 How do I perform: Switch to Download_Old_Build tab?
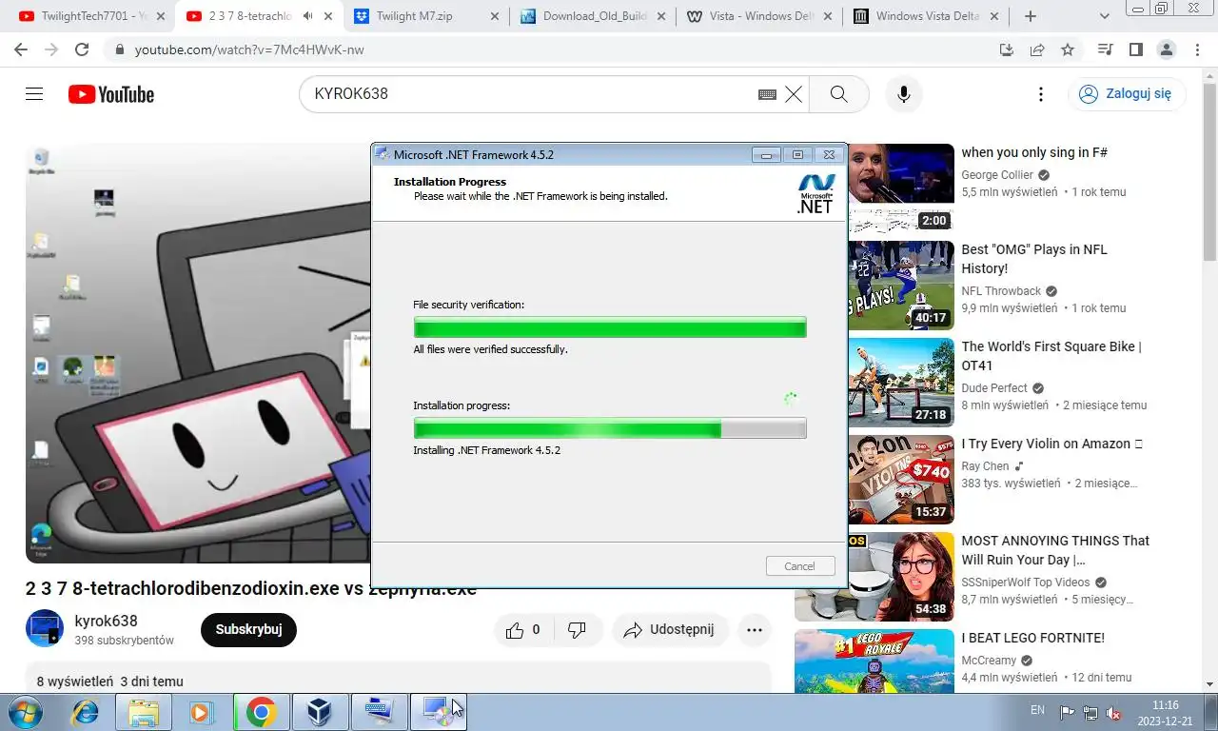[x=594, y=16]
